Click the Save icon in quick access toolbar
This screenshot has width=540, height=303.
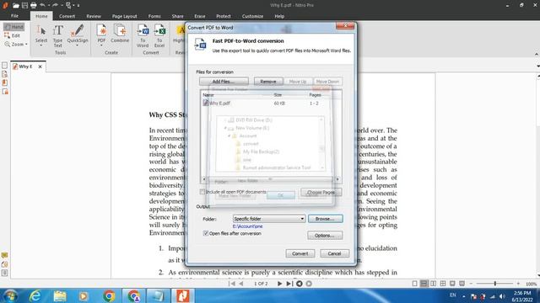click(x=24, y=6)
